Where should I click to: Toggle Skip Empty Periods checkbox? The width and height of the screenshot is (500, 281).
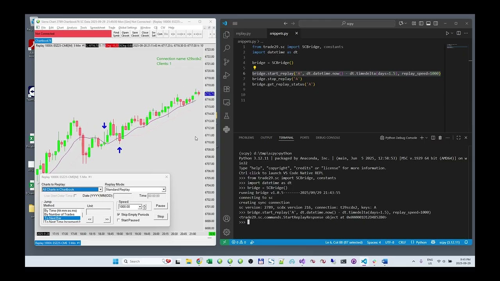coord(119,215)
